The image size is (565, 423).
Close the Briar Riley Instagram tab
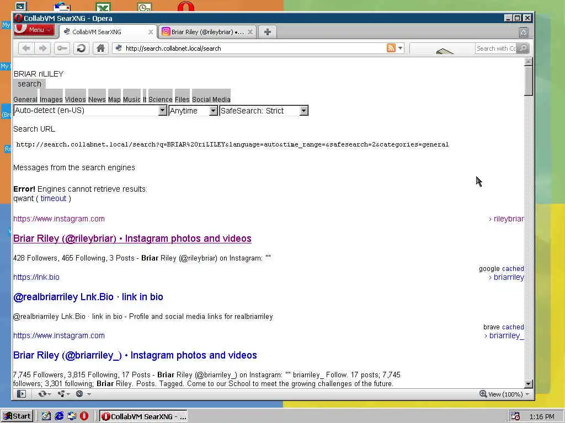[x=250, y=32]
